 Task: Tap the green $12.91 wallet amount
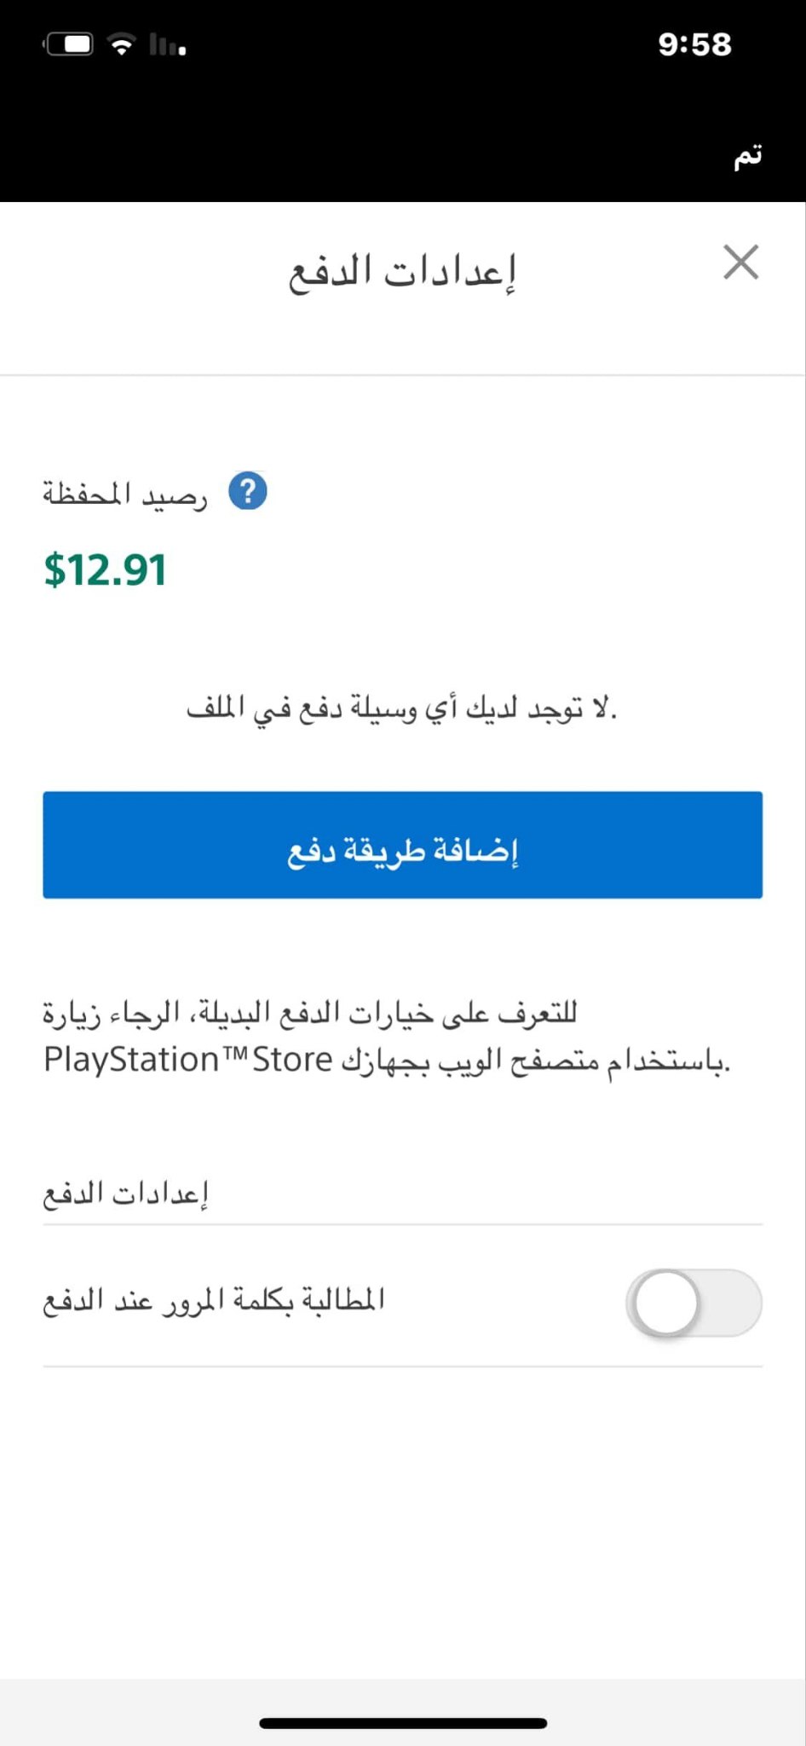coord(105,570)
